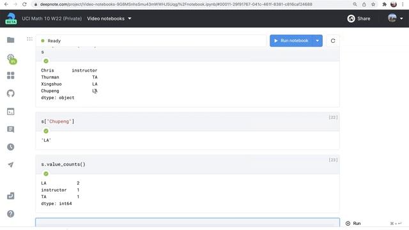Click the success check icon under s.value_counts()
This screenshot has width=409, height=230.
(x=46, y=174)
